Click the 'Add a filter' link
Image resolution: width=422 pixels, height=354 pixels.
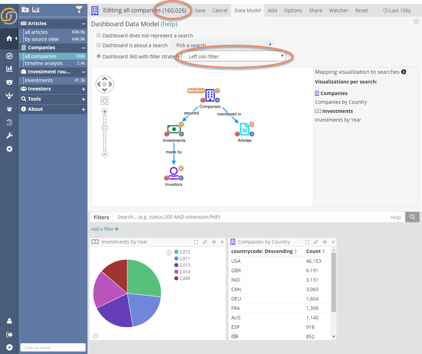coord(105,229)
